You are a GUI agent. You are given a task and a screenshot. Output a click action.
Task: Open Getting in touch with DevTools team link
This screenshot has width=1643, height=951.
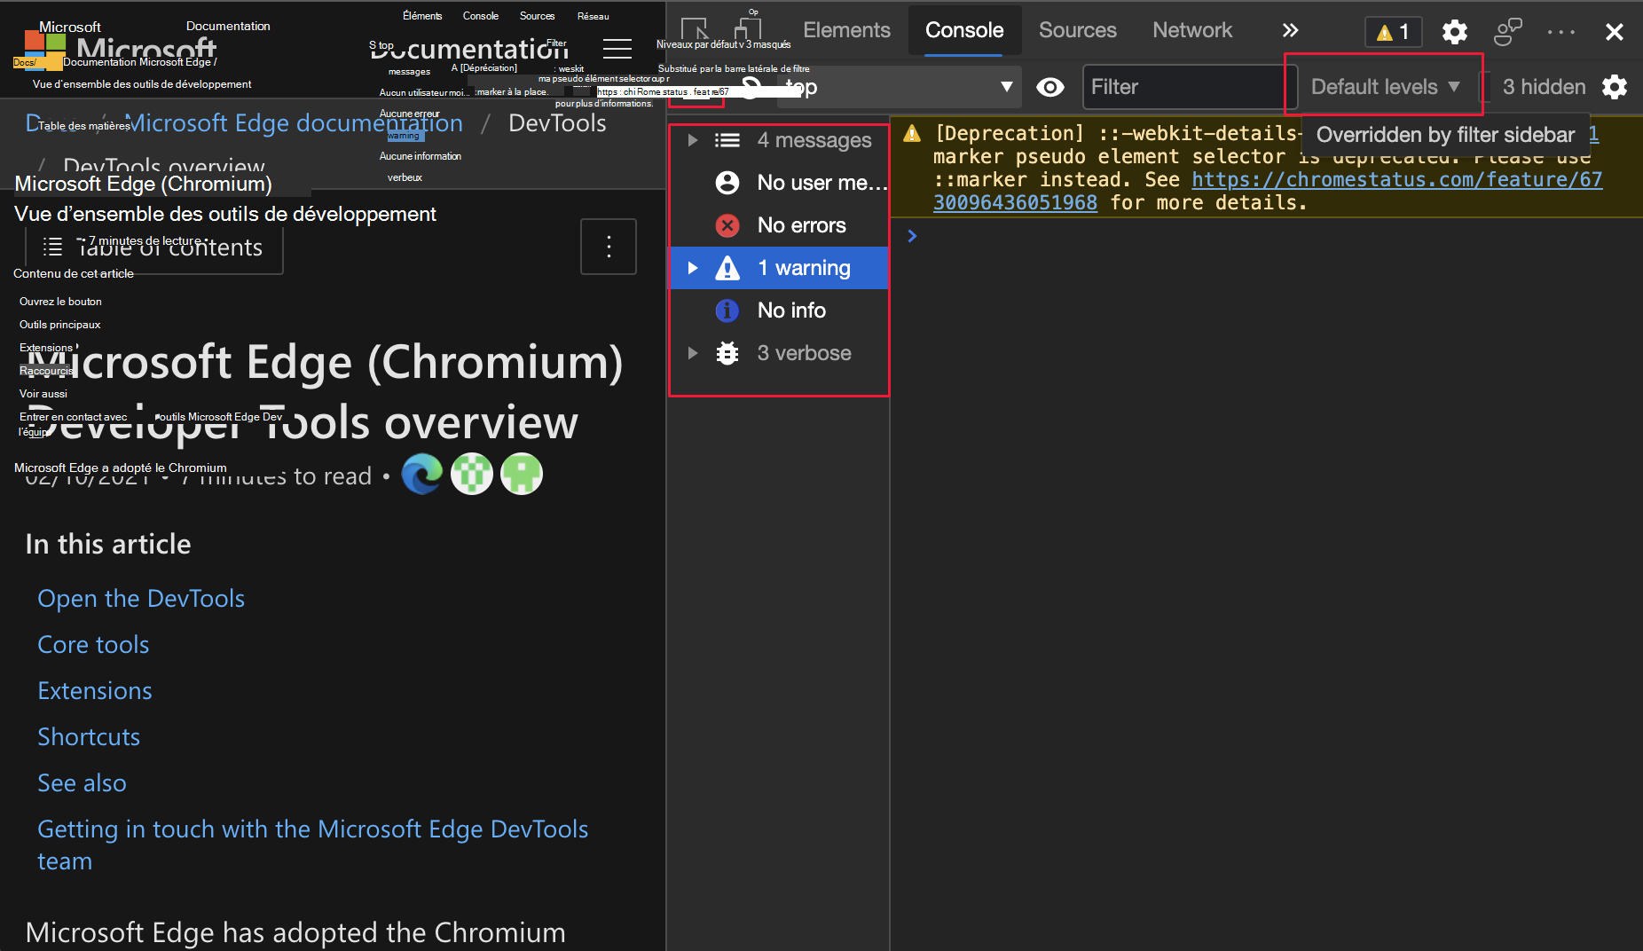coord(312,845)
